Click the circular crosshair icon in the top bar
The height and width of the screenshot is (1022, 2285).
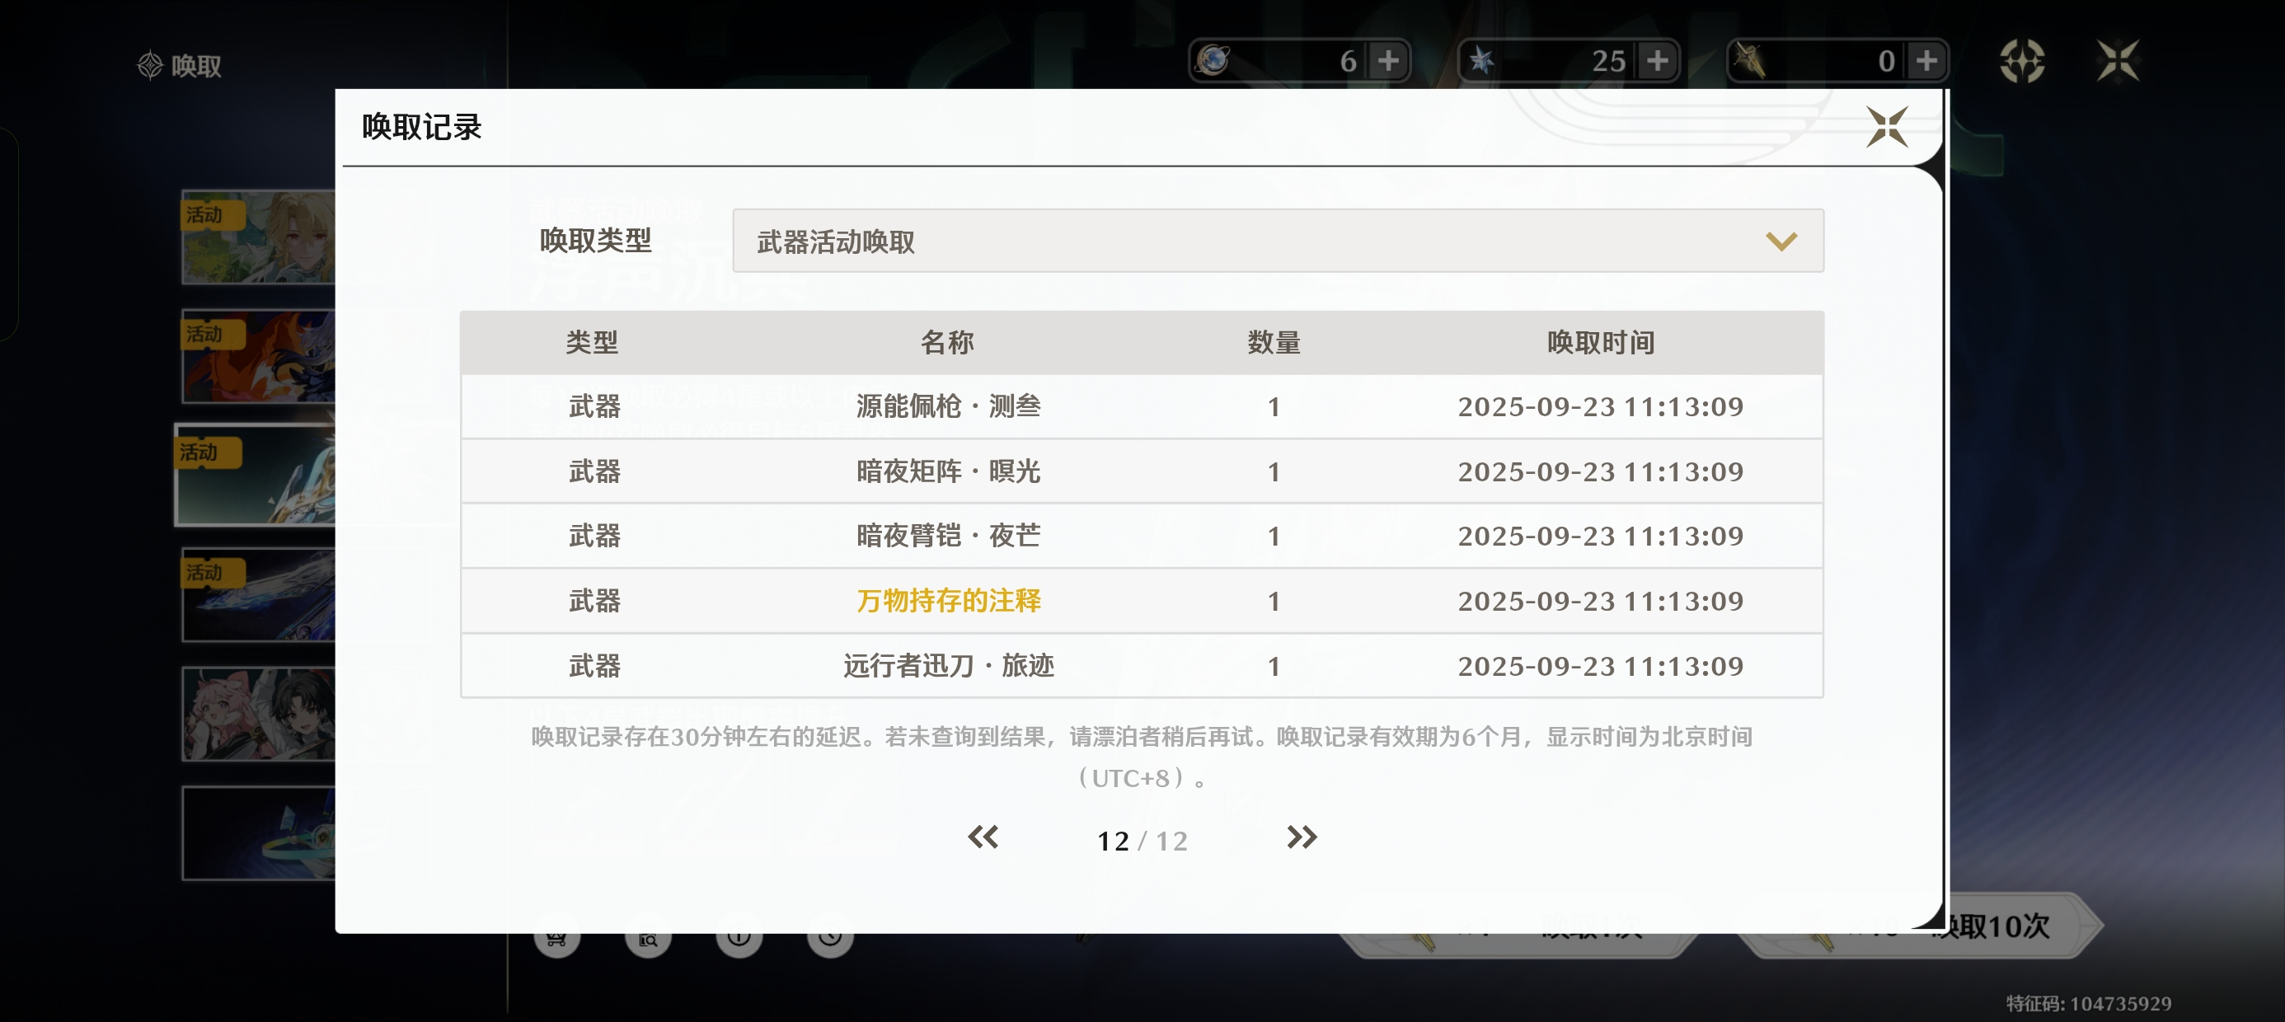click(2021, 61)
